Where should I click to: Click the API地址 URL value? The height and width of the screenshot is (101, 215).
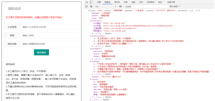pos(114,23)
